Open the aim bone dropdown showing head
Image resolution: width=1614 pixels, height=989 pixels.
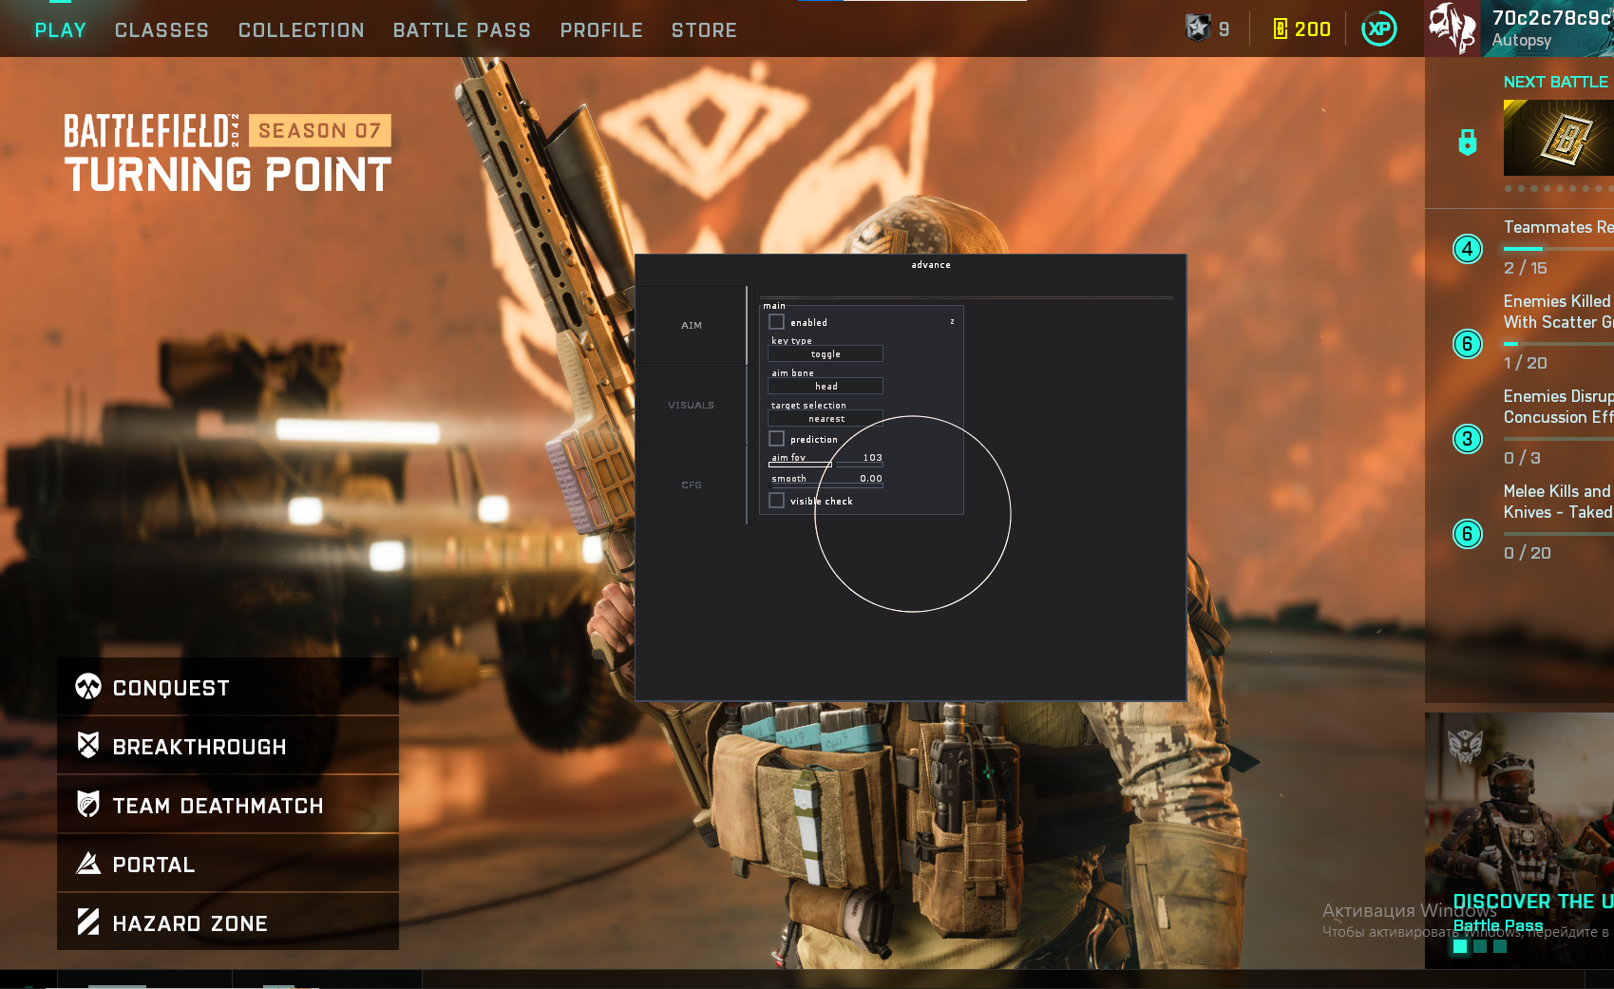[x=826, y=386]
